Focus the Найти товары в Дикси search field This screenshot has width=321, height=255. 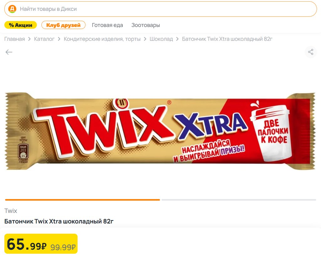coord(160,9)
